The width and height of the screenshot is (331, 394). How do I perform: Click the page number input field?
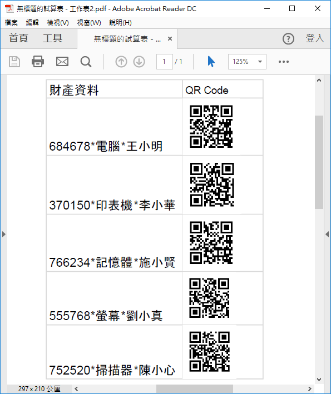coord(165,62)
